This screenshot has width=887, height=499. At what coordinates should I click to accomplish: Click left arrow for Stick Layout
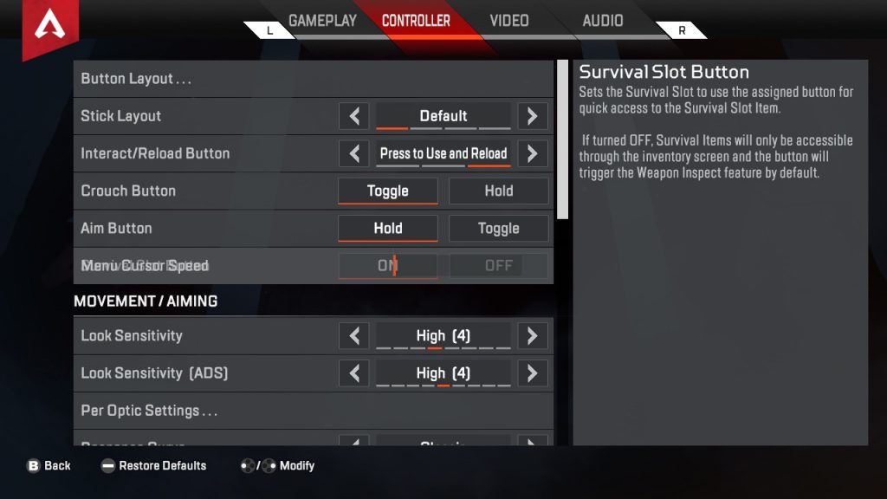(354, 116)
